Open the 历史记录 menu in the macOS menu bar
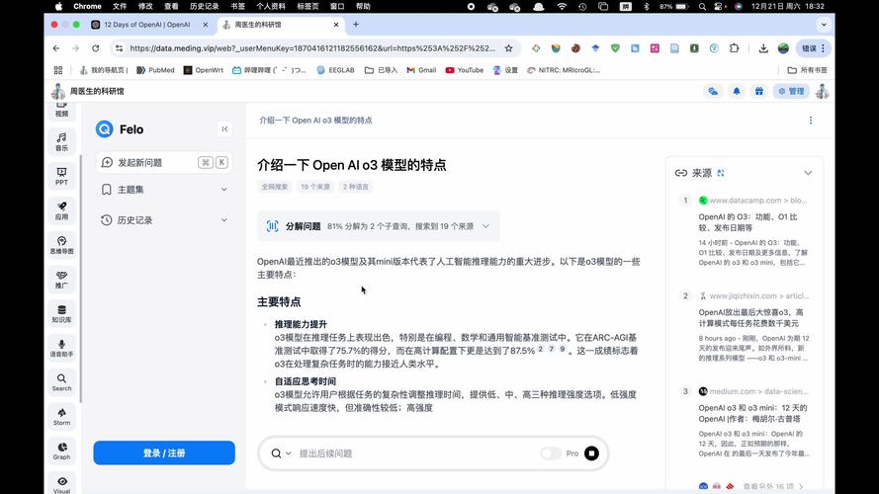The width and height of the screenshot is (879, 494). [x=204, y=6]
